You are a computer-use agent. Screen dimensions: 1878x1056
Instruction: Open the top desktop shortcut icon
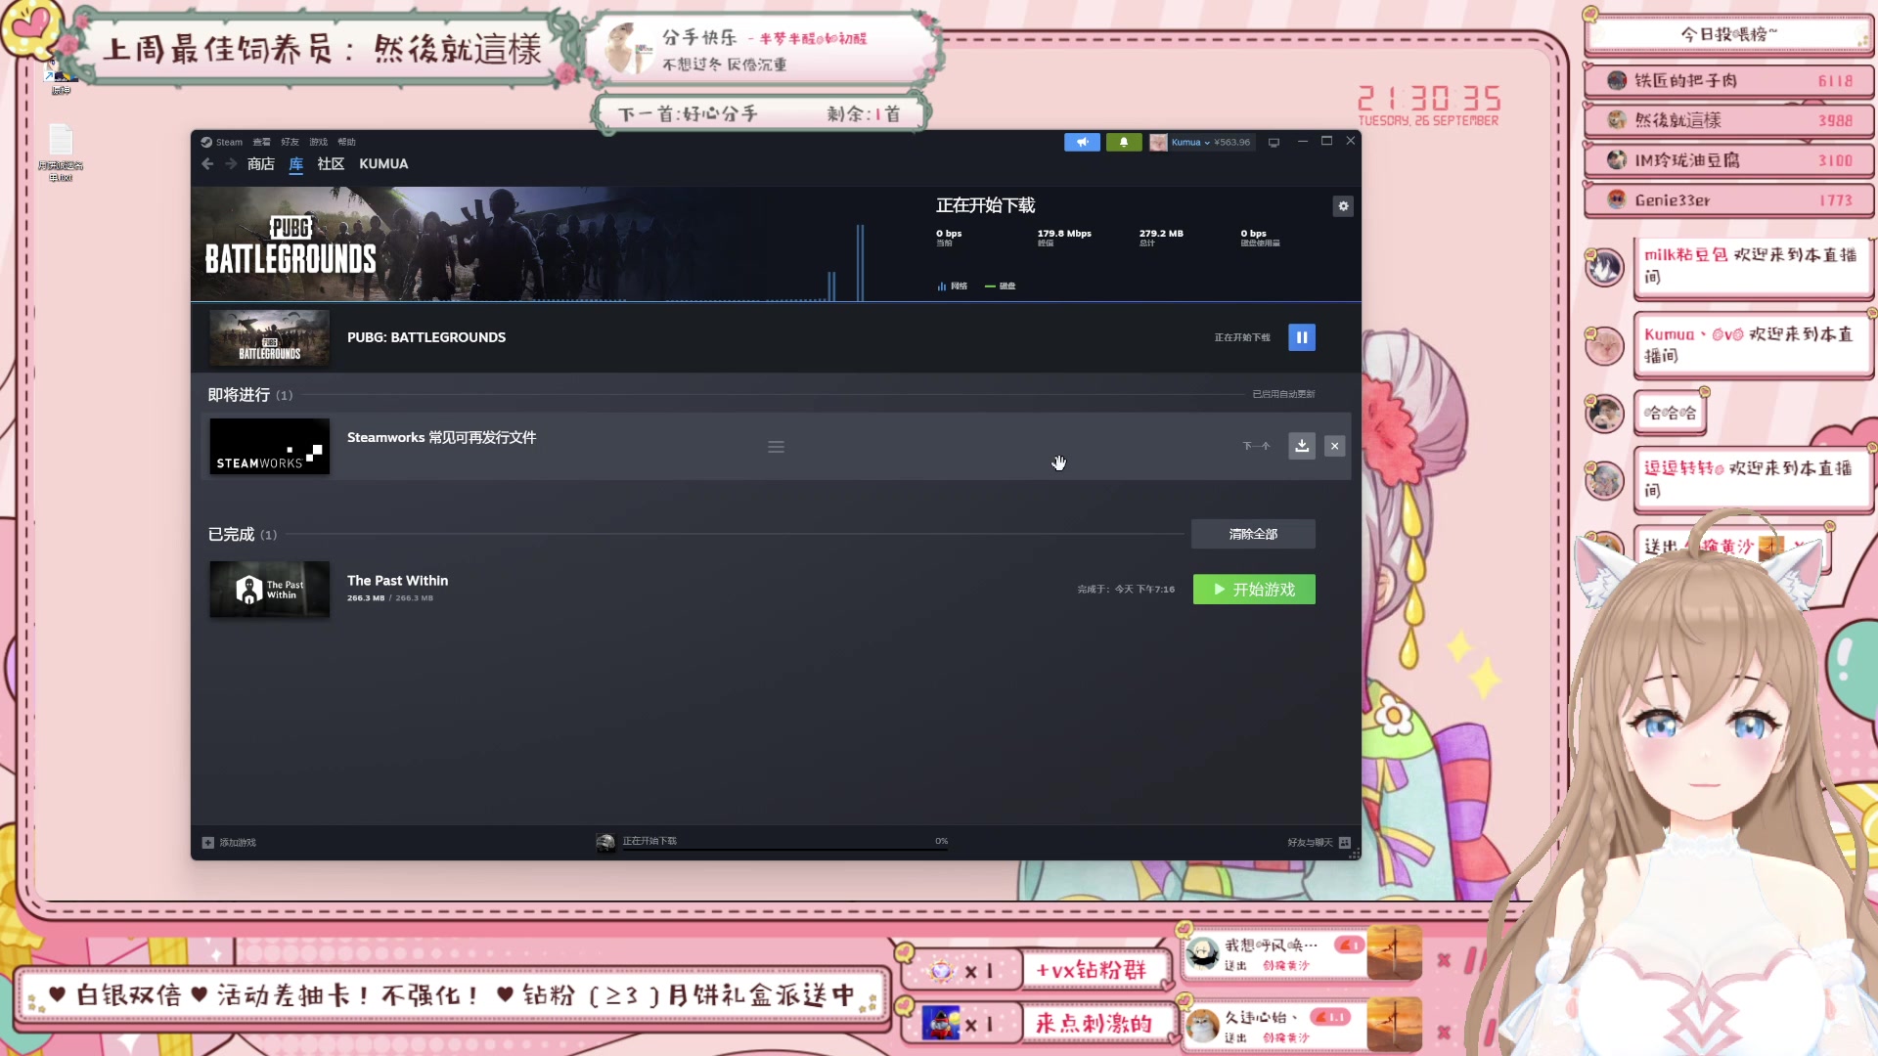[61, 76]
